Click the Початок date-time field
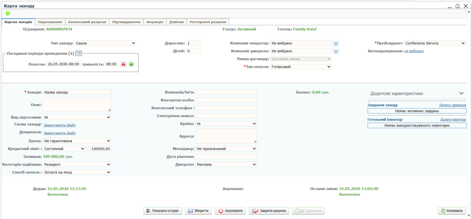 (x=63, y=64)
